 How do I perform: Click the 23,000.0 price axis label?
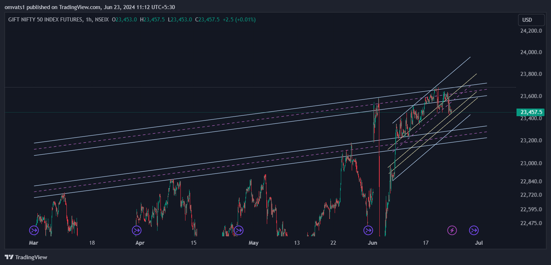pos(531,163)
